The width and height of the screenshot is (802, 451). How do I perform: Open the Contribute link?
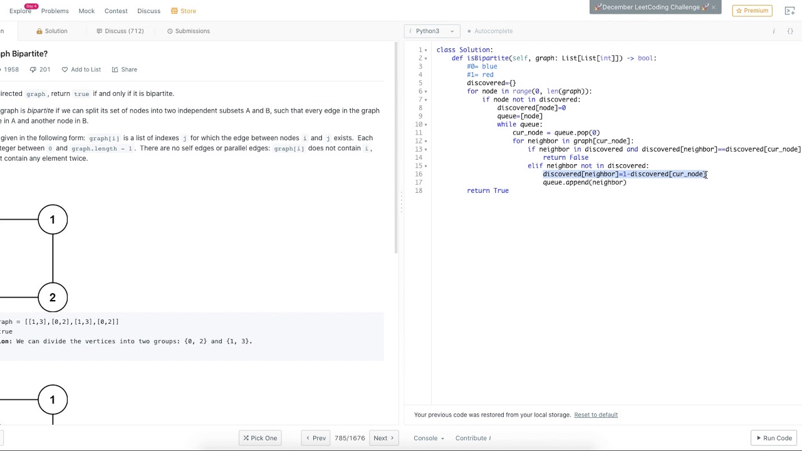473,438
